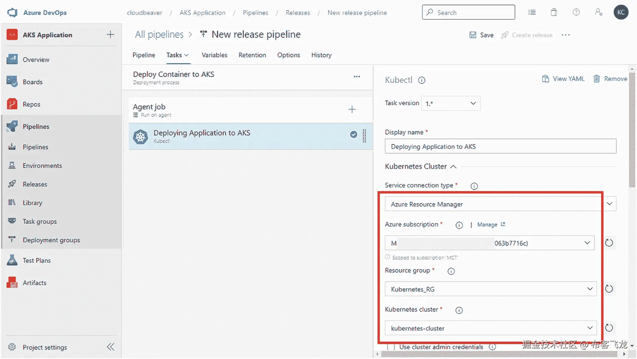Click the Releases breadcrumb link
The width and height of the screenshot is (637, 359).
298,13
